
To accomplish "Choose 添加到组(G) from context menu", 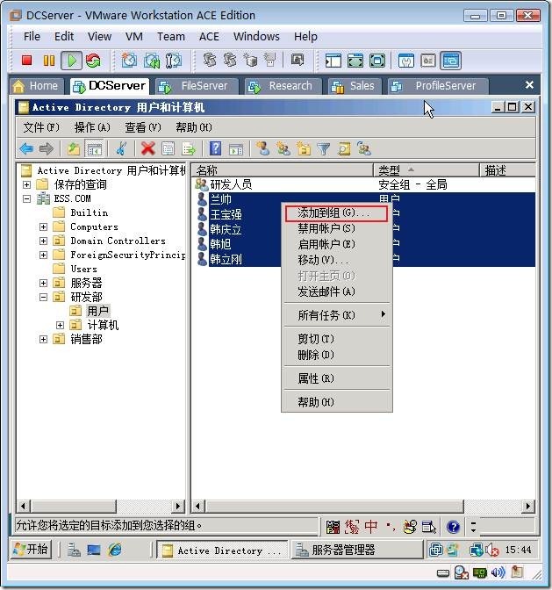I will 336,213.
